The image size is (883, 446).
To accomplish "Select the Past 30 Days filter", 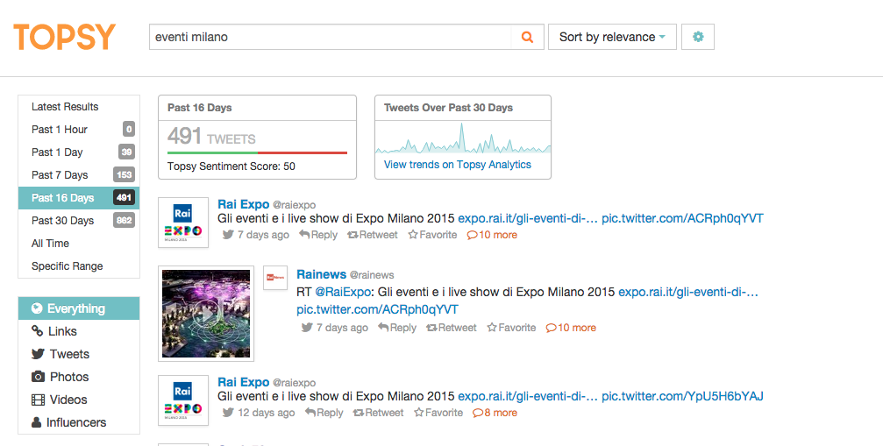I will tap(79, 221).
